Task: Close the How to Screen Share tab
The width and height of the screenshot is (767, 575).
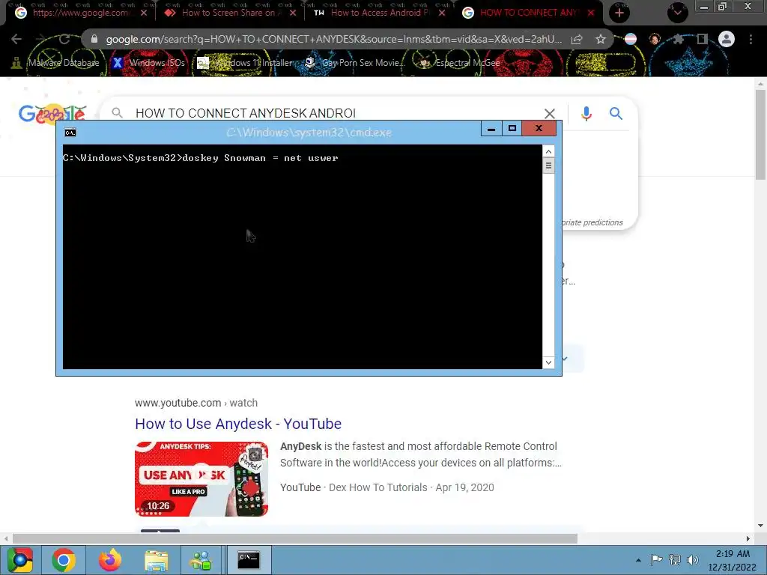Action: click(x=293, y=13)
